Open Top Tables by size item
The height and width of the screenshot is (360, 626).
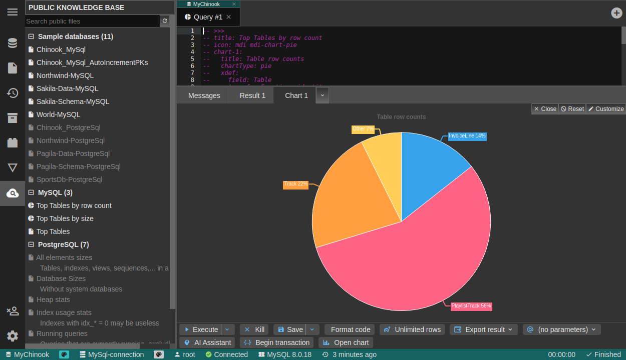[65, 218]
